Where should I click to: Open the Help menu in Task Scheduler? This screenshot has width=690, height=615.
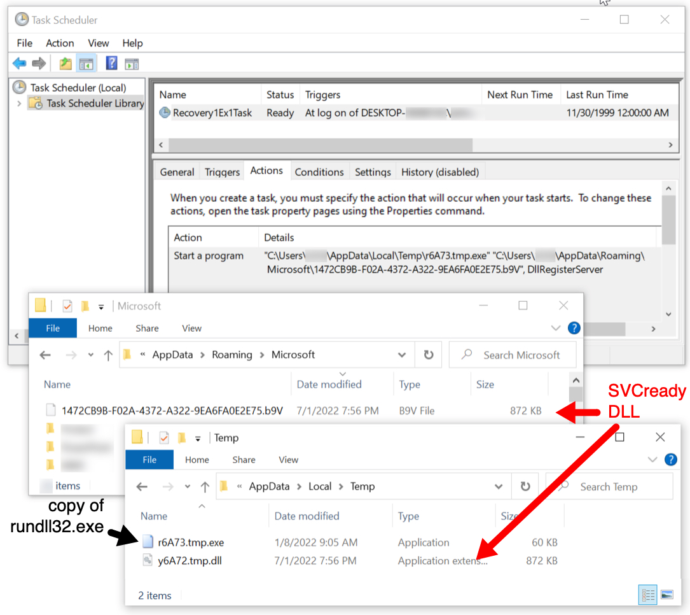tap(132, 43)
